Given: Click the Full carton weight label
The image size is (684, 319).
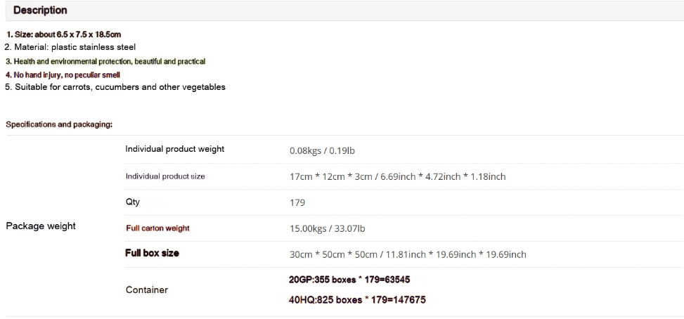Looking at the screenshot, I should click(158, 228).
